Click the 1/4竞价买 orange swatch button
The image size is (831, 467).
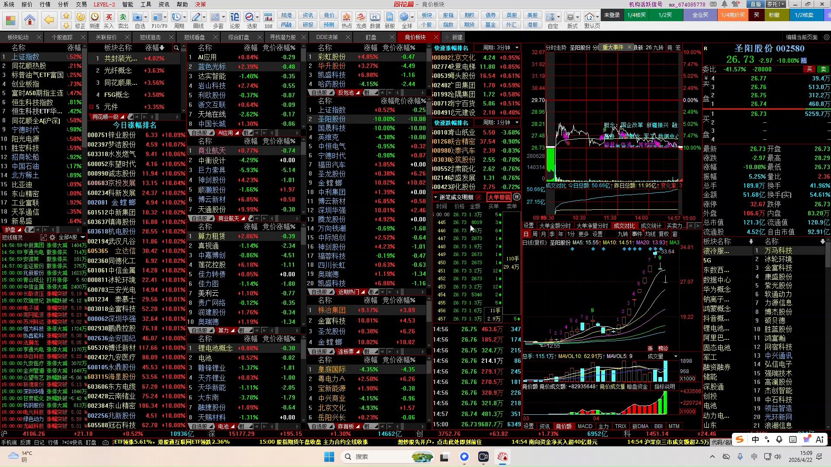click(x=733, y=15)
